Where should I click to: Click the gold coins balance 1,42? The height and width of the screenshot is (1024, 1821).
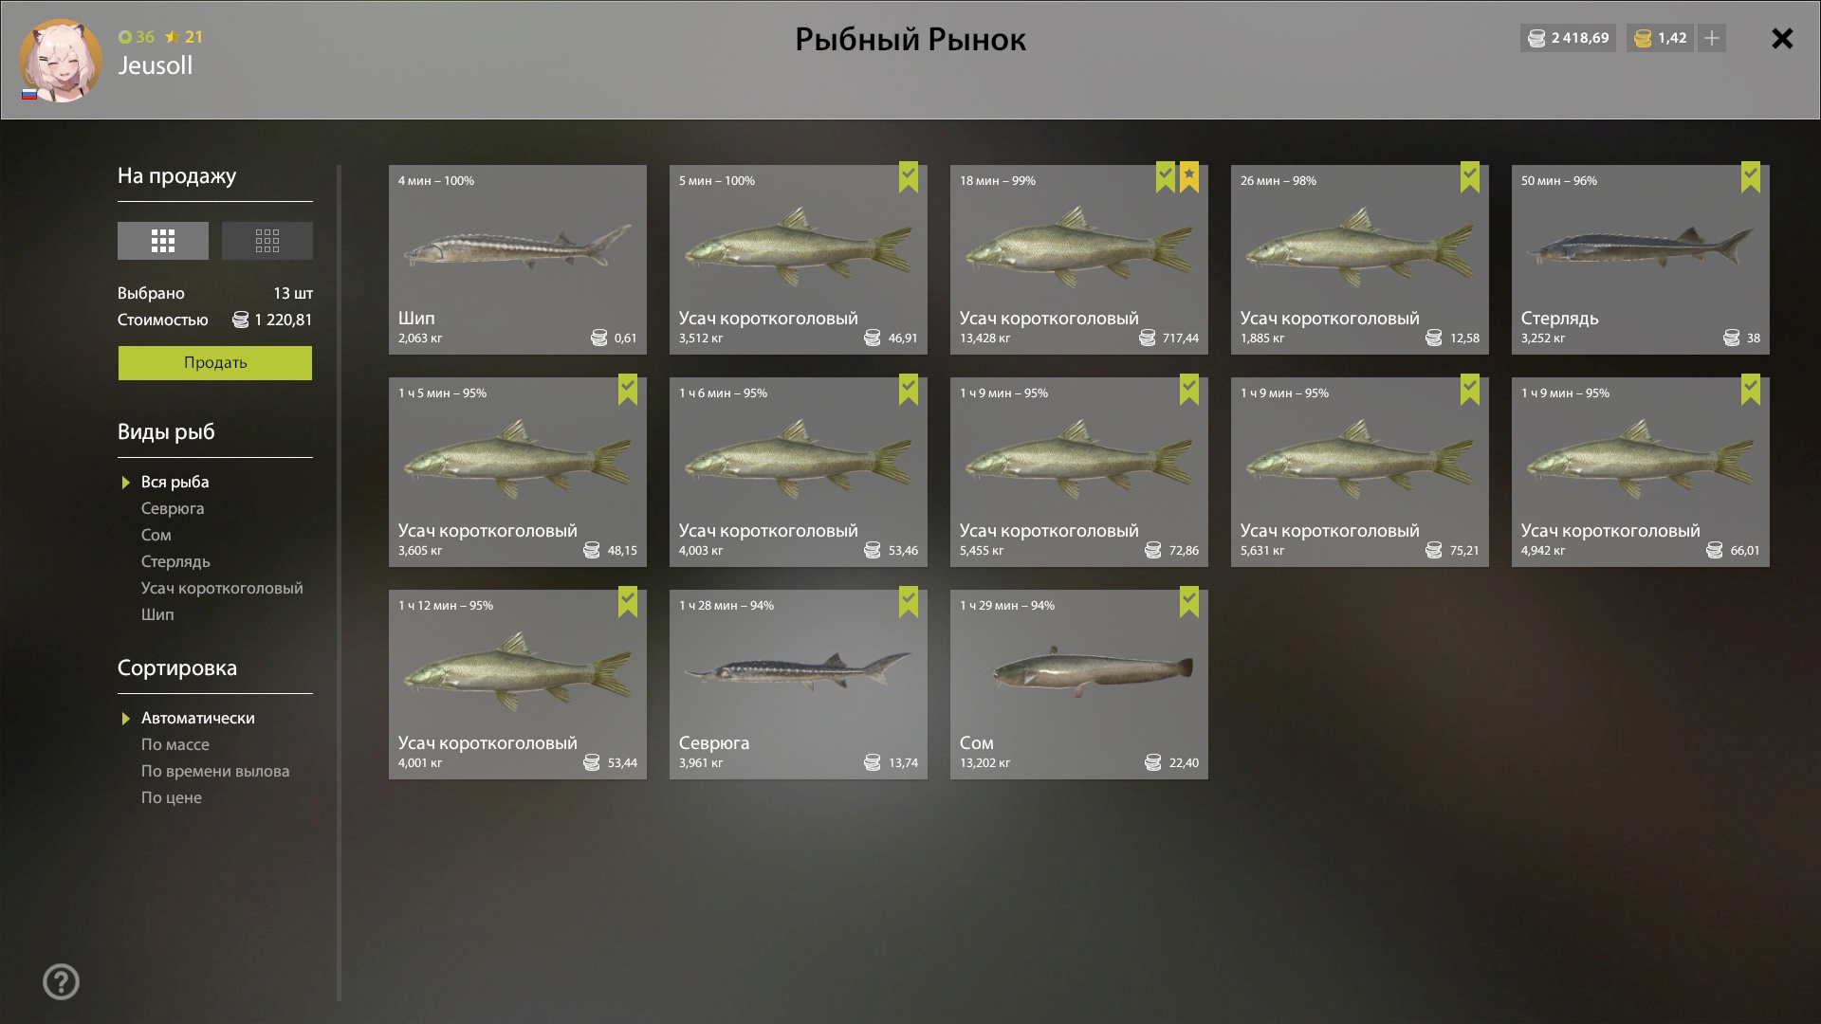pyautogui.click(x=1660, y=38)
